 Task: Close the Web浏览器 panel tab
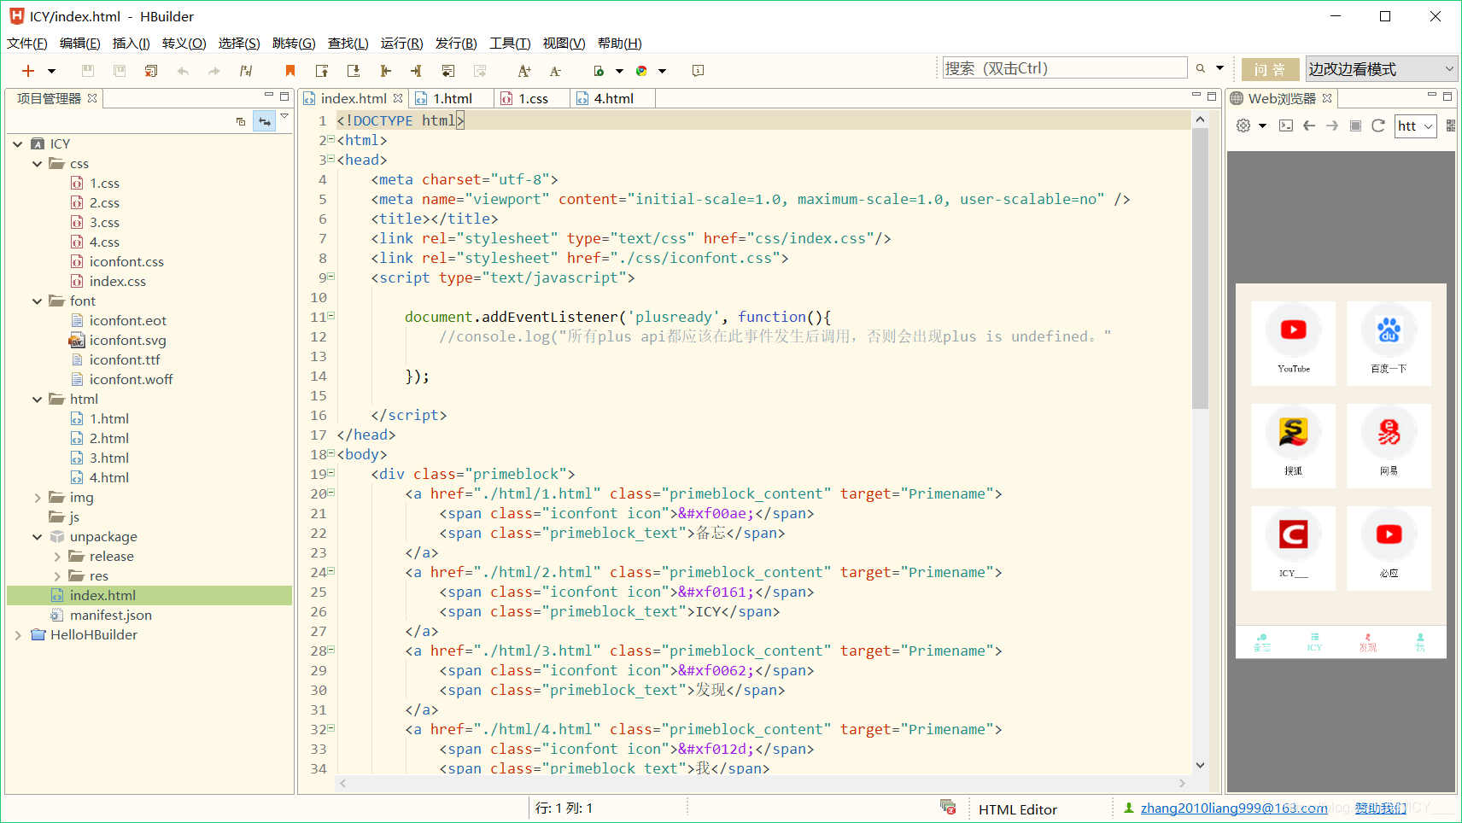tap(1327, 98)
